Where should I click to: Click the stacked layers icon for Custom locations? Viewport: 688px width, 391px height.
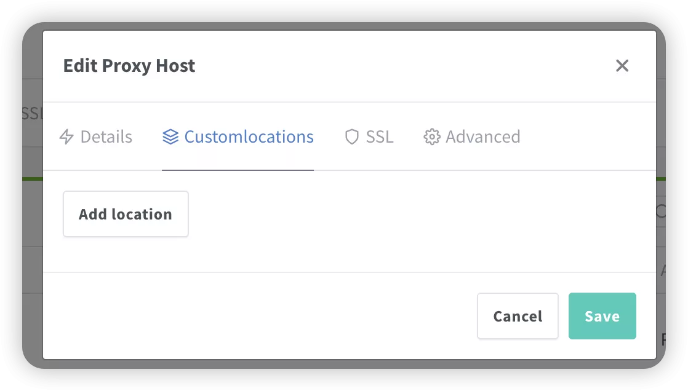click(x=170, y=136)
